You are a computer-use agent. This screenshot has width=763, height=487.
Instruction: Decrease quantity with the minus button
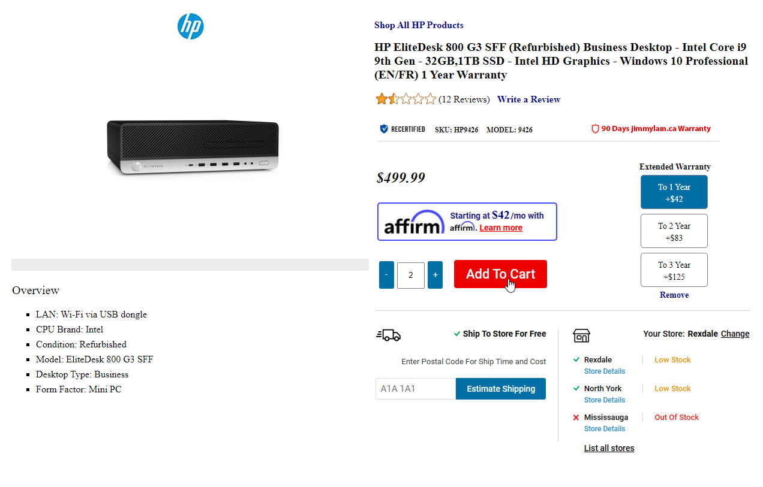pyautogui.click(x=386, y=275)
